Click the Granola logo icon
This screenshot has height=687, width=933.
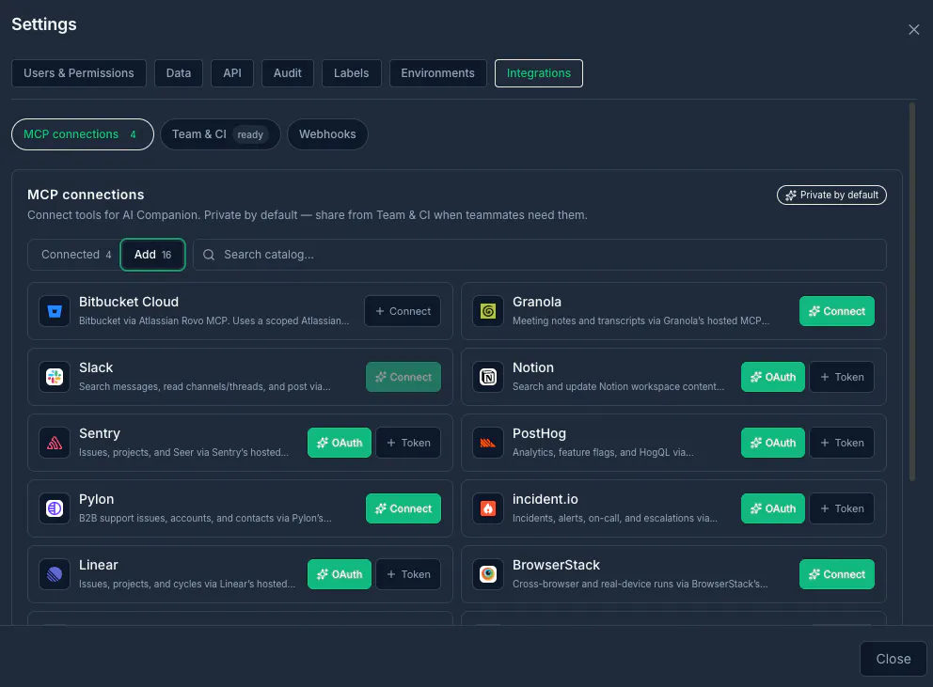[x=488, y=311]
